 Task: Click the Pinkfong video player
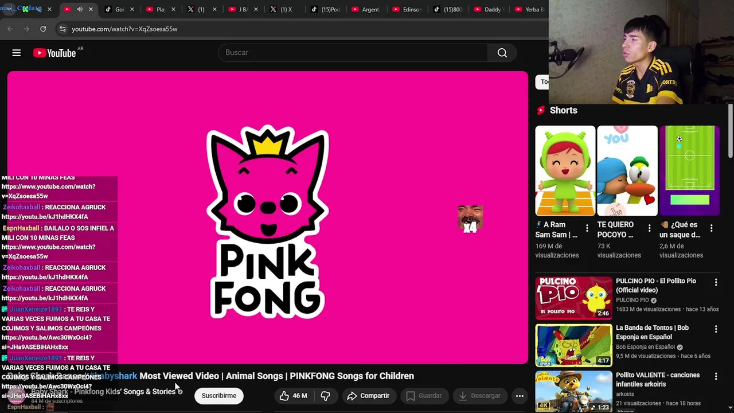268,217
